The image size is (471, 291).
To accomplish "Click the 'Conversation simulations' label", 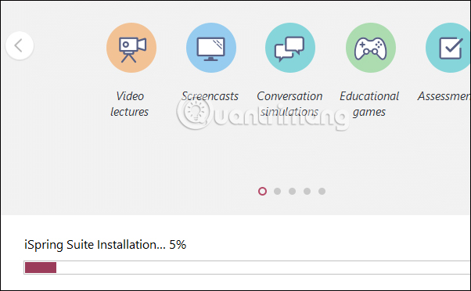I will [x=289, y=104].
